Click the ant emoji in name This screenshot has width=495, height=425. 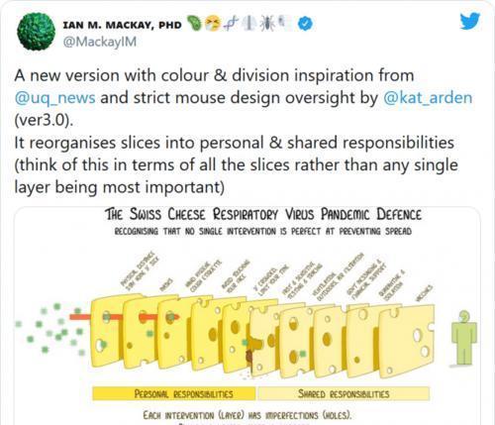[266, 24]
